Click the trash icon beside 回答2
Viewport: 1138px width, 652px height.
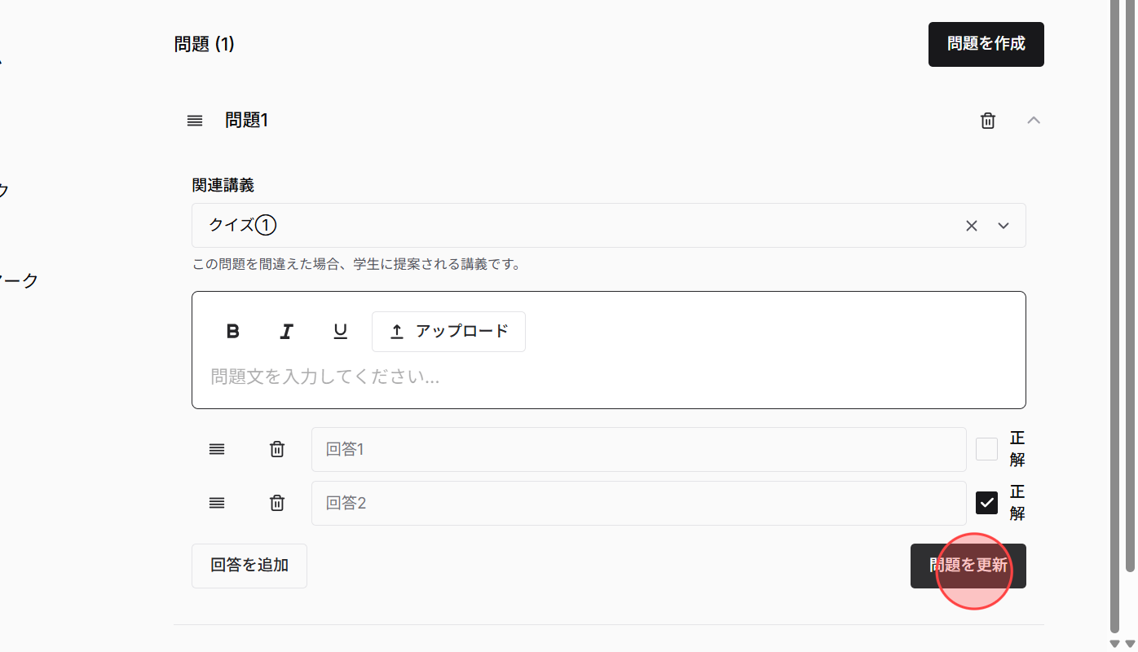tap(276, 503)
